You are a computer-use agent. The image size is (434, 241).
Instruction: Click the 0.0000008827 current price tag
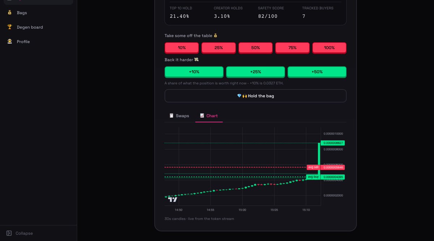pos(333,143)
